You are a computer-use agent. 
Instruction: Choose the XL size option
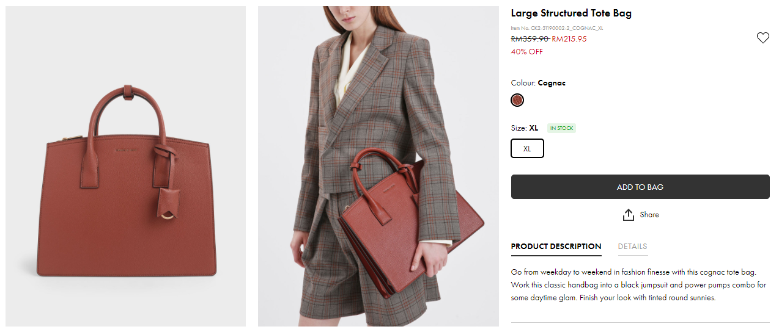527,148
